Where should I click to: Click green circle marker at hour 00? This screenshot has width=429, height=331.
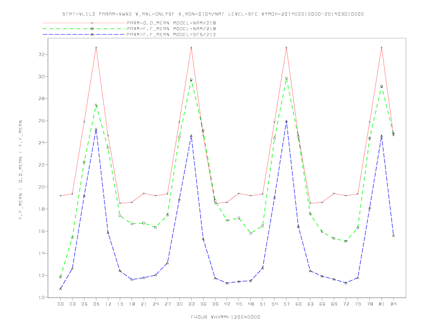(x=61, y=277)
